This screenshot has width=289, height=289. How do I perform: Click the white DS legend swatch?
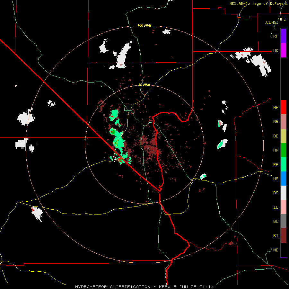click(x=284, y=193)
